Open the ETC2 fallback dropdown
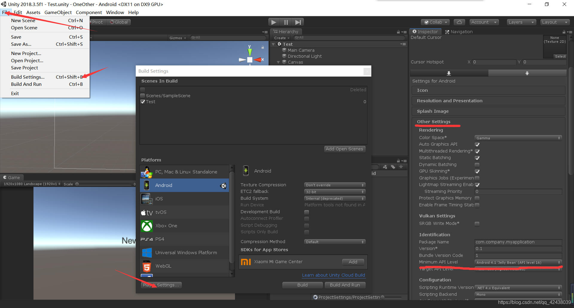Screen dimensions: 574x308 click(x=335, y=192)
